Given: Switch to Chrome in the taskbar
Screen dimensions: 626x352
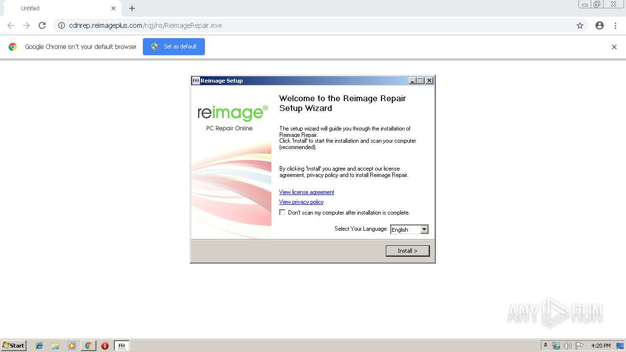Looking at the screenshot, I should pyautogui.click(x=88, y=346).
